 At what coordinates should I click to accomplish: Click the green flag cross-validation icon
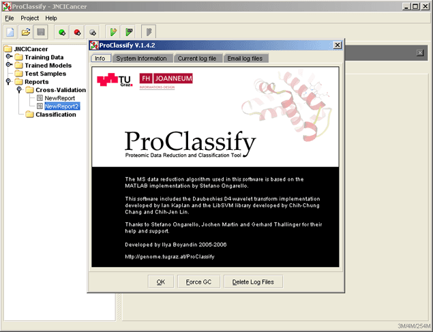click(129, 32)
